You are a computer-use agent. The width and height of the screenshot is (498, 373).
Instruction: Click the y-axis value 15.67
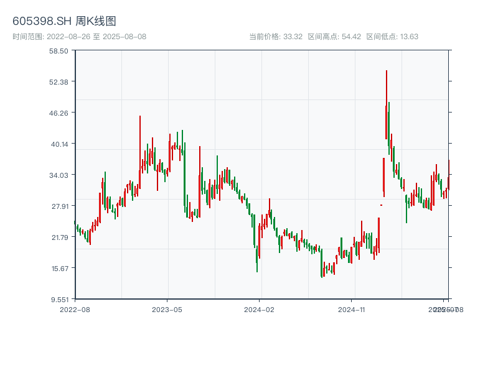[60, 269]
